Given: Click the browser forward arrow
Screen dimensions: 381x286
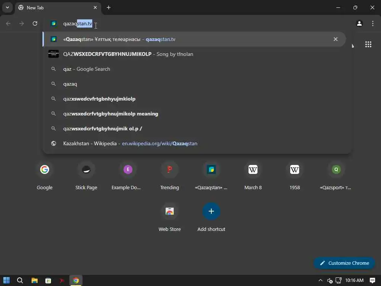Looking at the screenshot, I should tap(22, 23).
